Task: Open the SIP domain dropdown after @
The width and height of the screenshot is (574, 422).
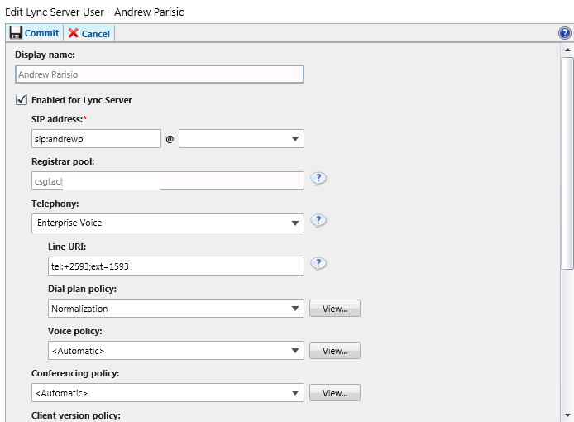Action: click(x=242, y=139)
